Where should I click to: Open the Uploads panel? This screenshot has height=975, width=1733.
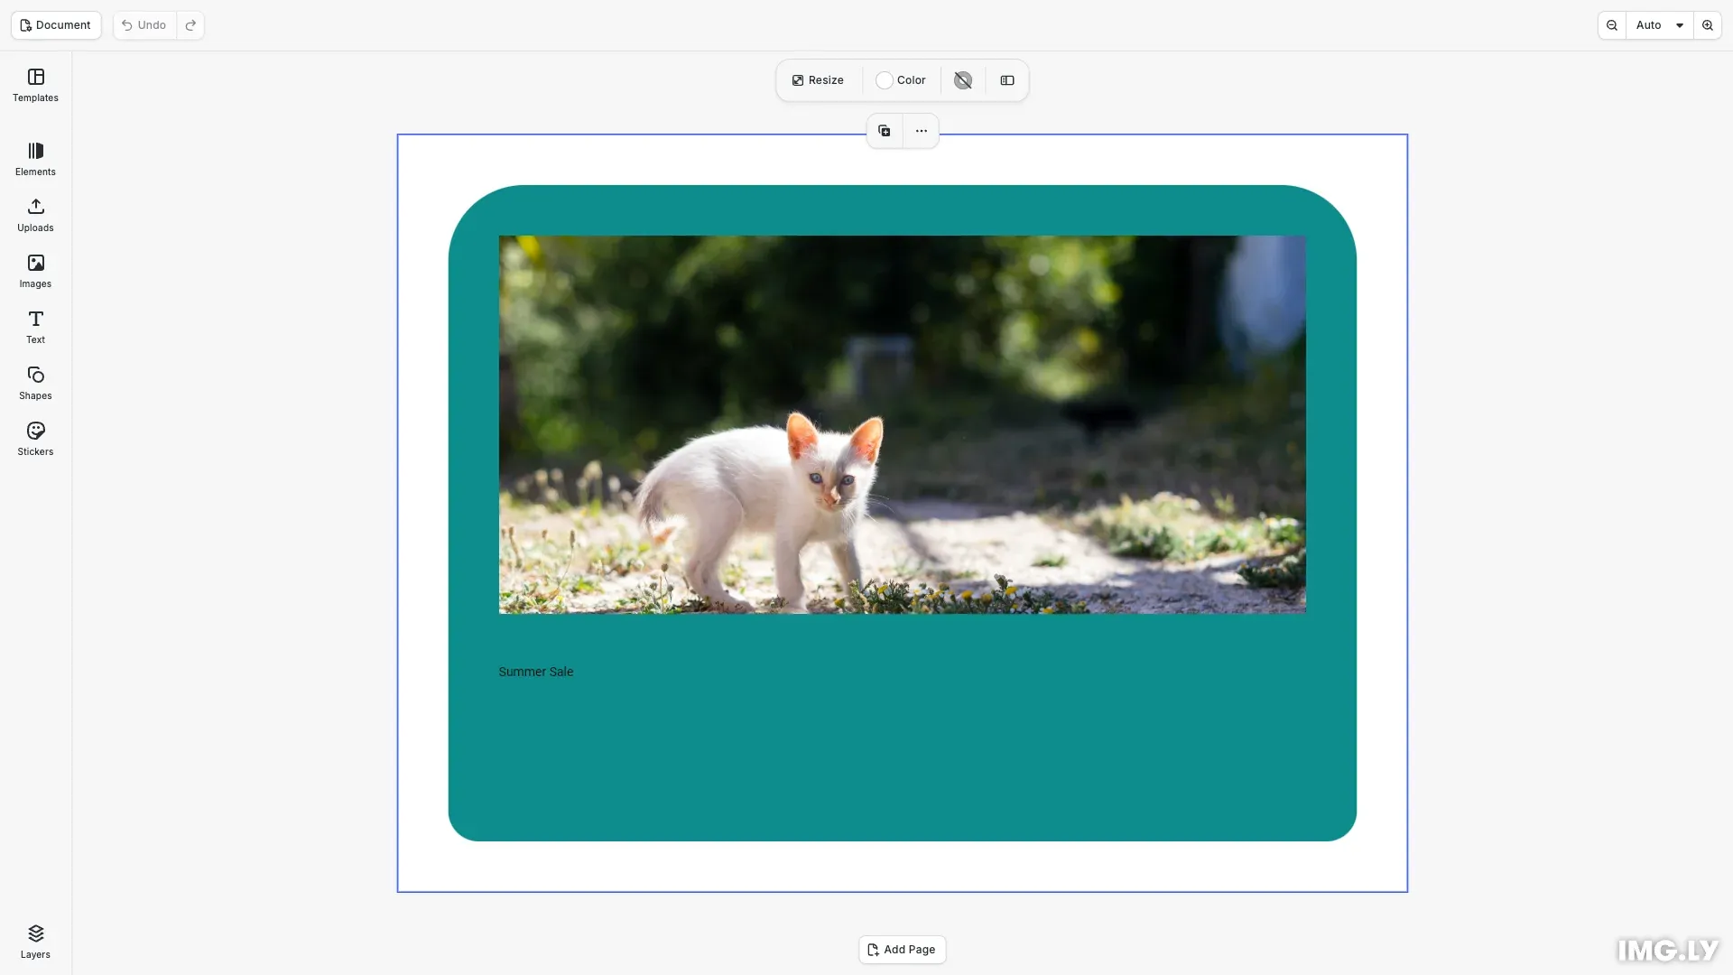click(x=35, y=215)
